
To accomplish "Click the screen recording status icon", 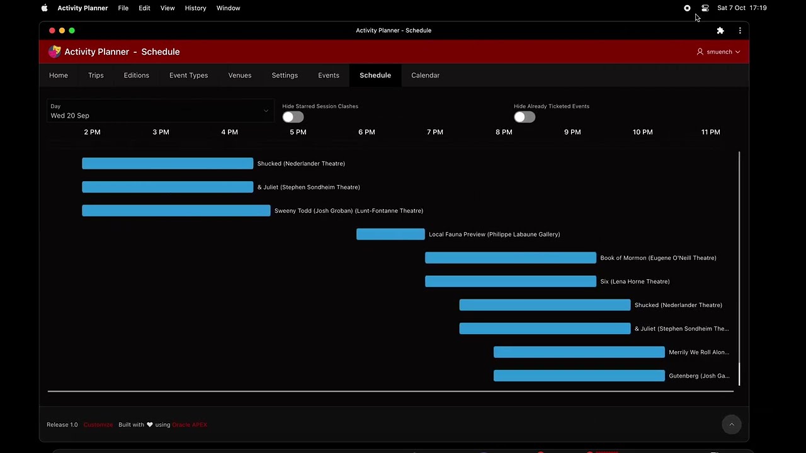I will tap(687, 8).
